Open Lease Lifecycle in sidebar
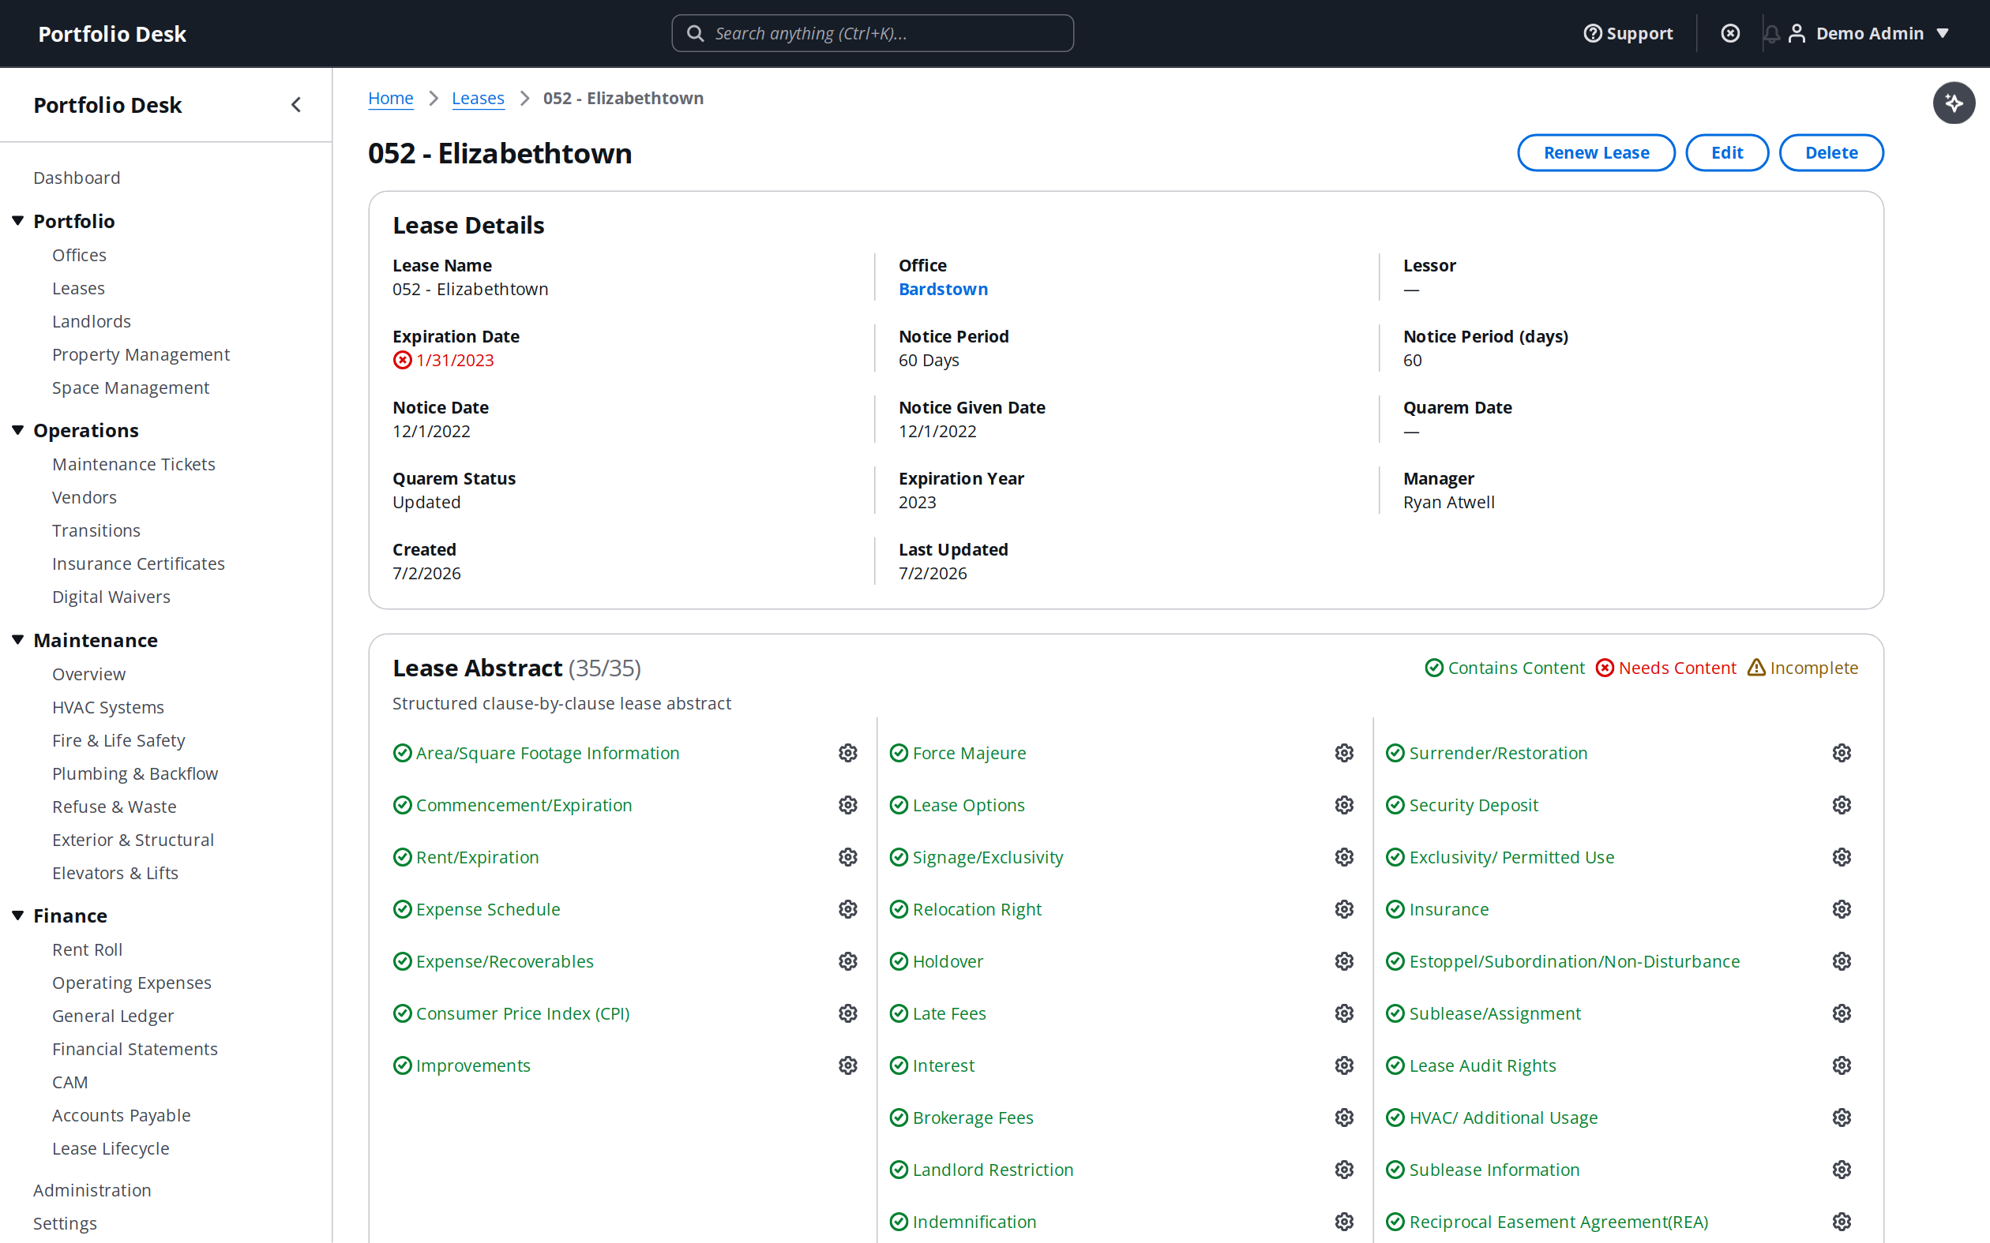 point(111,1148)
